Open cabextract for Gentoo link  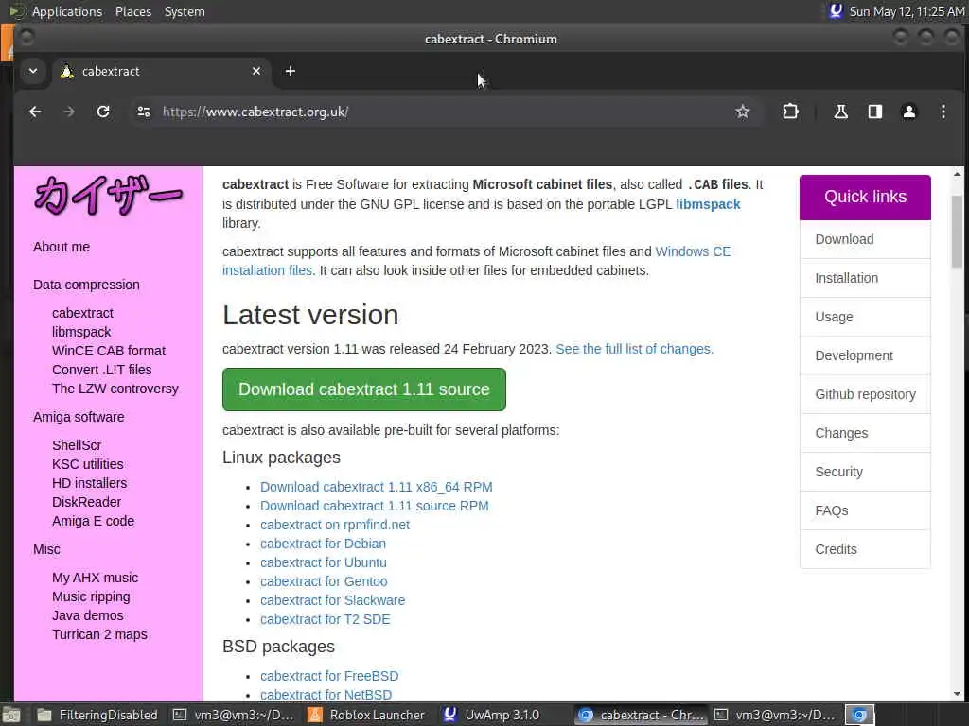[324, 581]
